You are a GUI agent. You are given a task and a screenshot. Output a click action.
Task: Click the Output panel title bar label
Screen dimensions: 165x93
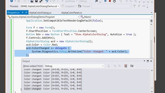[x=26, y=61]
